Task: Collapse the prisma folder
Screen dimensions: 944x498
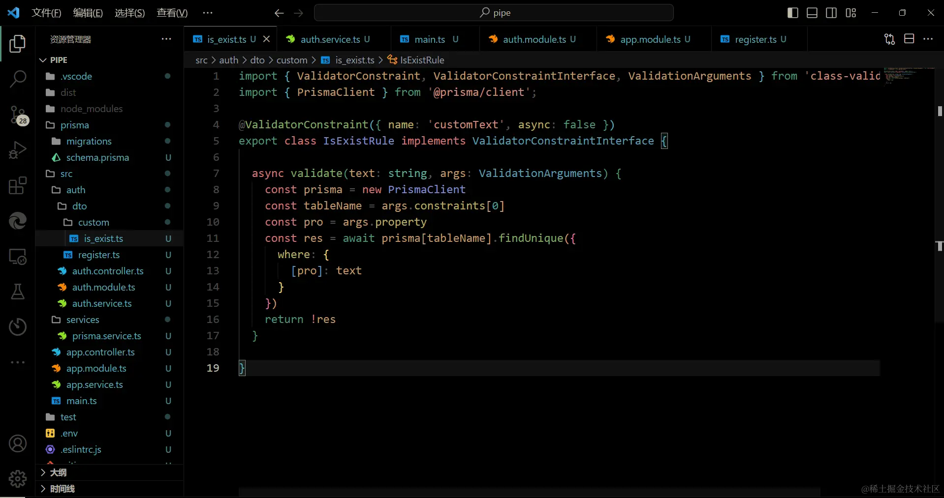Action: click(109, 125)
